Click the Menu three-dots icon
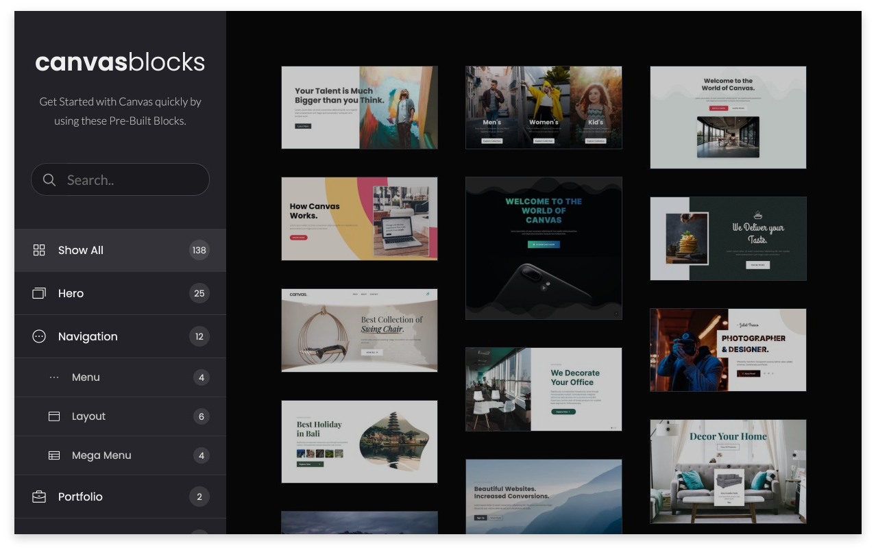The width and height of the screenshot is (876, 552). 54,377
